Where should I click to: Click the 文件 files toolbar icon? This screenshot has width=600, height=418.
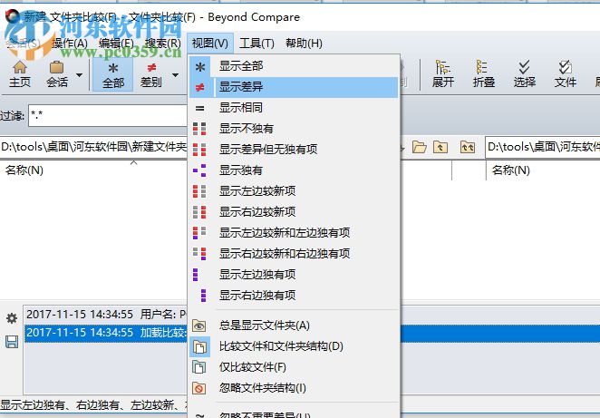(566, 74)
